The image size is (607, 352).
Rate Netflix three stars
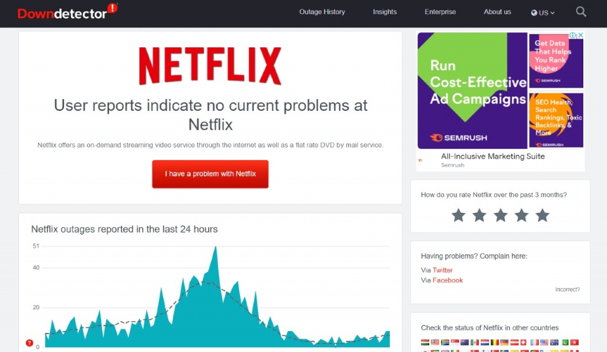coord(500,215)
